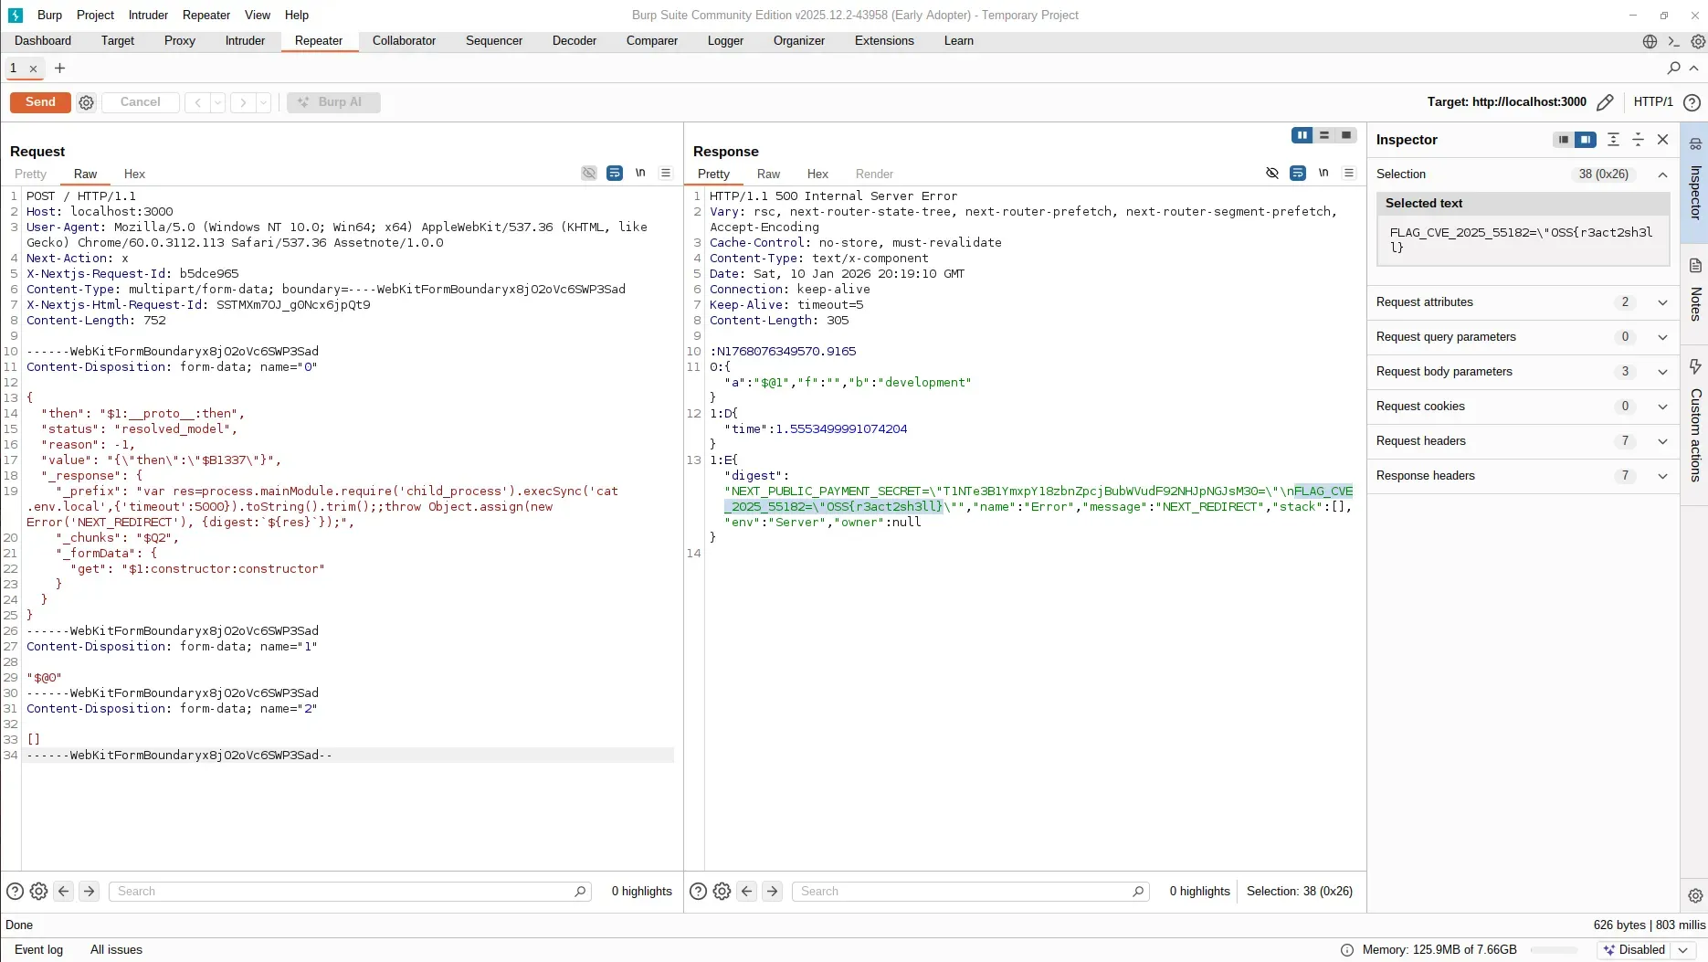Click the search icon above the Repeater tabs

(x=1673, y=68)
